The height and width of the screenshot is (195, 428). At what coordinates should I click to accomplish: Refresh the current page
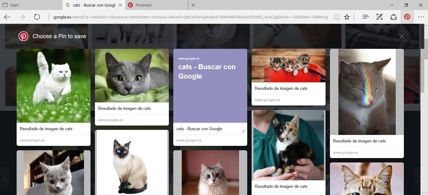coord(37,17)
